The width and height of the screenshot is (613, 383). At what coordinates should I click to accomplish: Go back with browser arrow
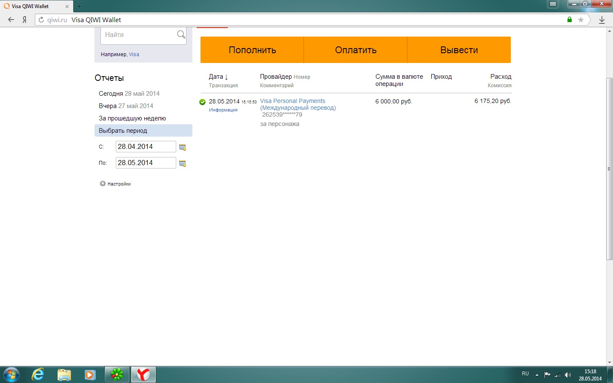click(x=11, y=20)
